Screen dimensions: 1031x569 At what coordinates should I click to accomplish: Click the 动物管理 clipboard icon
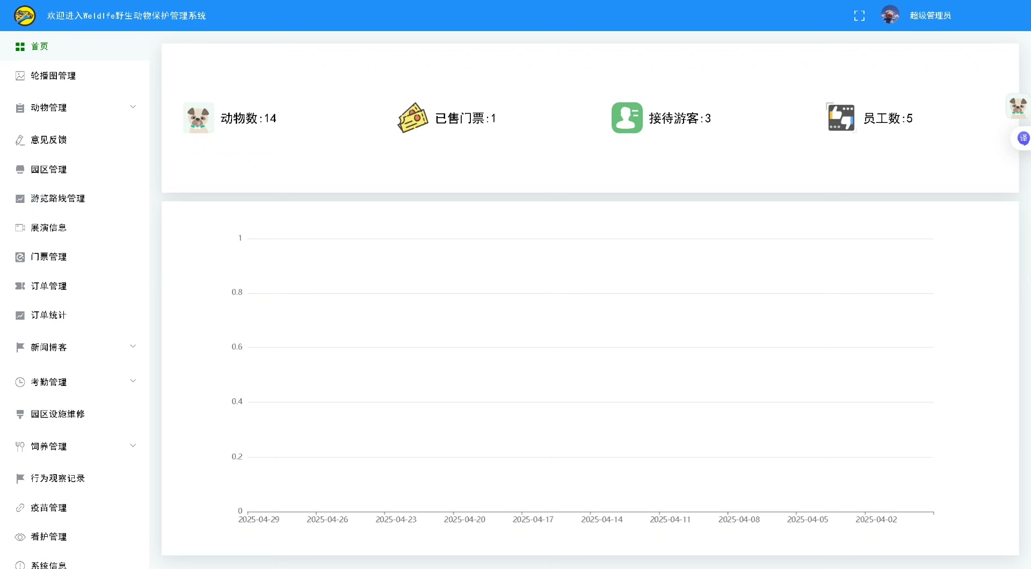pyautogui.click(x=20, y=108)
